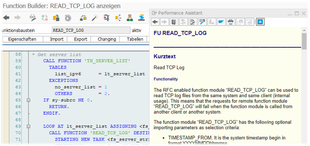Close help via the blue X icon
Viewport: 310px width, 146px height.
click(260, 22)
